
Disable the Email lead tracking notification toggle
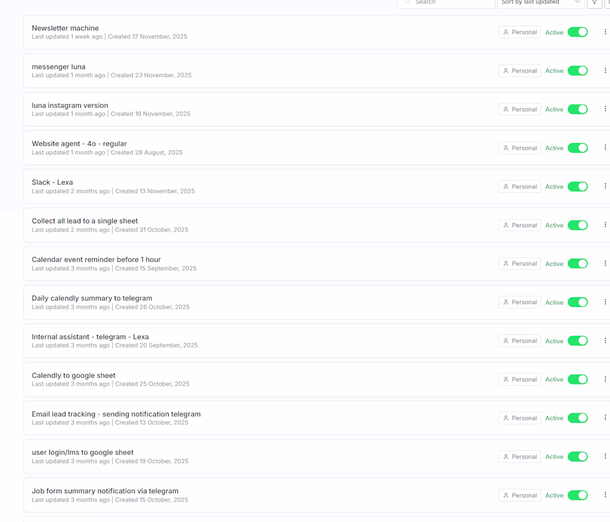pyautogui.click(x=578, y=418)
